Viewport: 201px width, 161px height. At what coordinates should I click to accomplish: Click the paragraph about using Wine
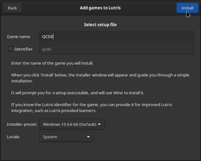point(78,93)
